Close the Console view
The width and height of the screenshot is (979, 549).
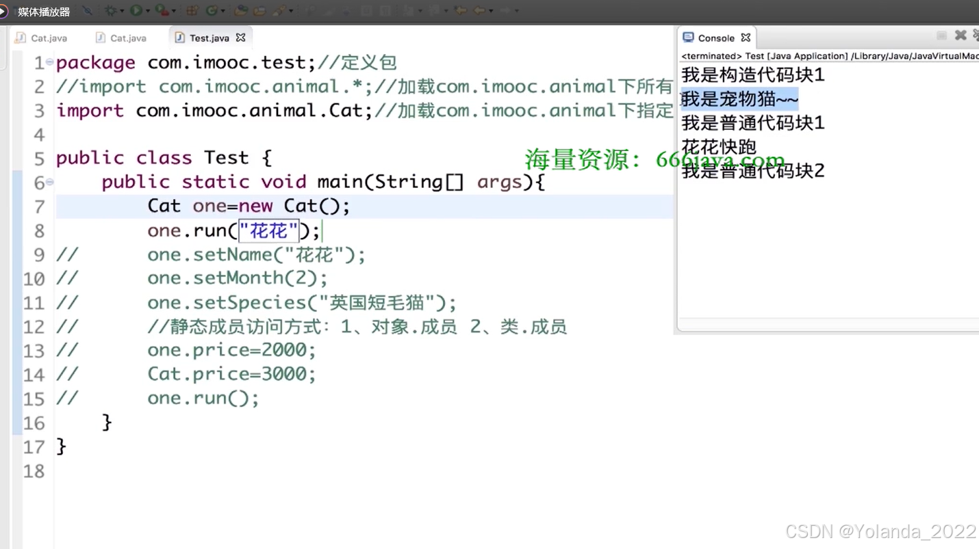coord(746,38)
